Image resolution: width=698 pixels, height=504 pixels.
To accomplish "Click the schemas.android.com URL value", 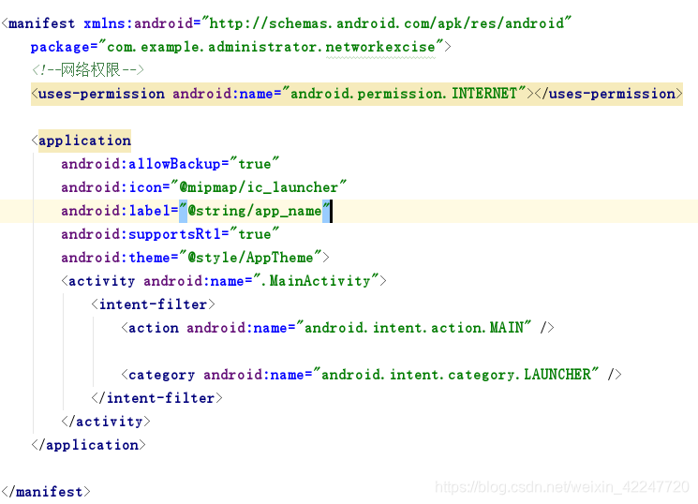I will click(386, 23).
